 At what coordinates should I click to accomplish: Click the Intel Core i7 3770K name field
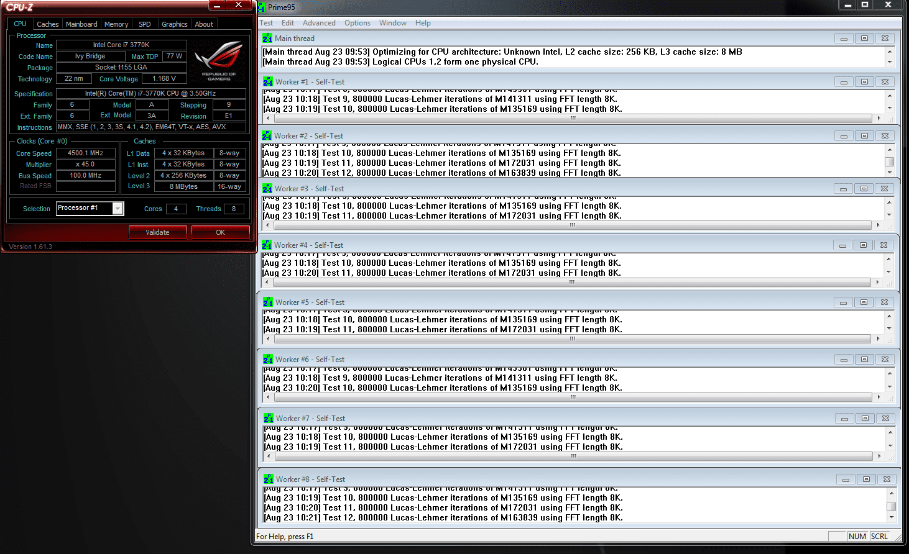(121, 45)
